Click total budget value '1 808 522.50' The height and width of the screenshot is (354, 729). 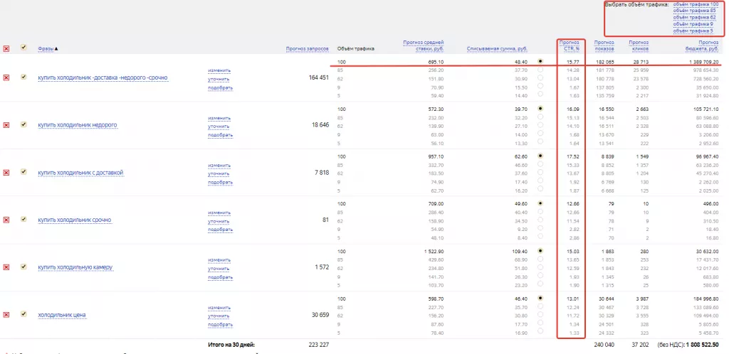pyautogui.click(x=703, y=345)
